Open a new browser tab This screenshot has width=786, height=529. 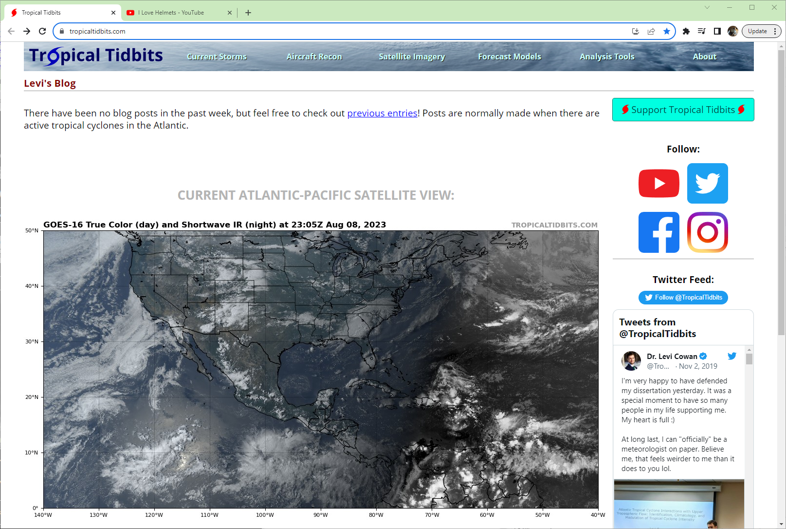pyautogui.click(x=248, y=13)
